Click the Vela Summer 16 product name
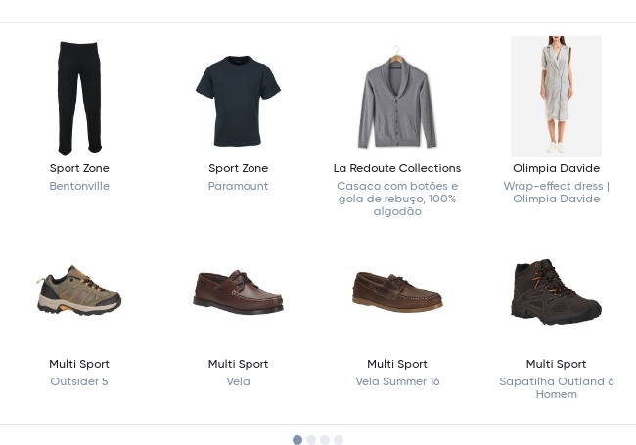Viewport: 636px width, 445px height. 397,381
